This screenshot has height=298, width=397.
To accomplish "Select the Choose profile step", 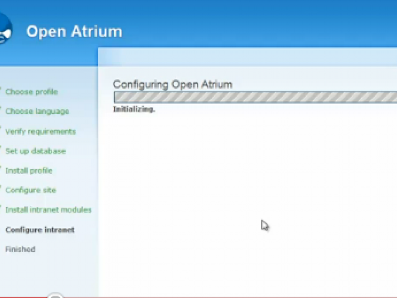I will [x=31, y=92].
